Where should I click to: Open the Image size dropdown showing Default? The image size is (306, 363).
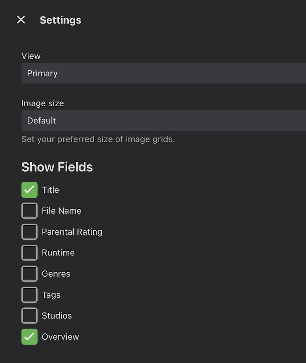tap(164, 121)
